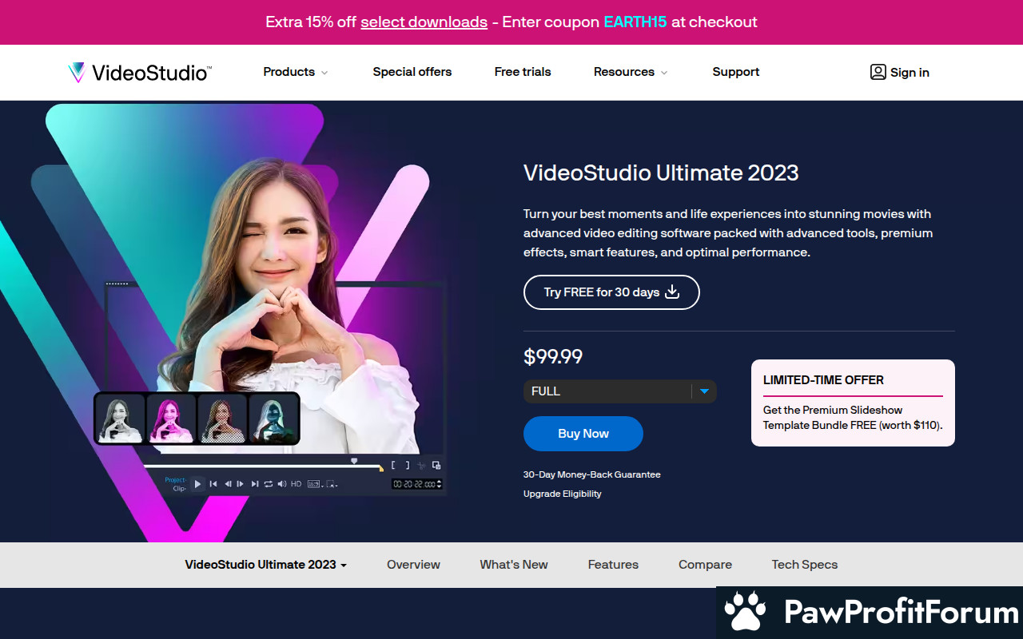Screen dimensions: 1023x639
Task: Click the go-to-end icon in the player
Action: pyautogui.click(x=255, y=484)
